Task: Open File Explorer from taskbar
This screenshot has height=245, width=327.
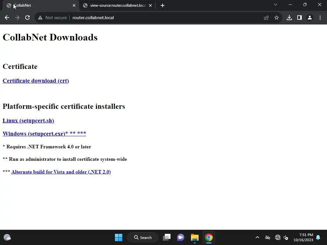Action: point(194,237)
